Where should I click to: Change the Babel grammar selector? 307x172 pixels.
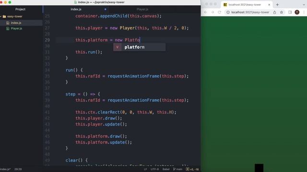[166, 169]
